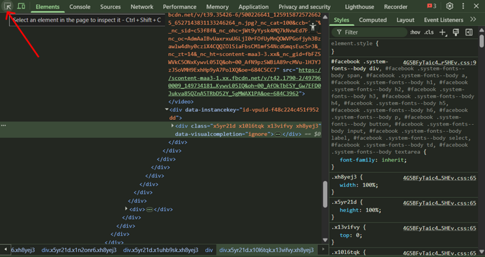Open the stylesheet link for .xh8yej3 rule

click(440, 178)
